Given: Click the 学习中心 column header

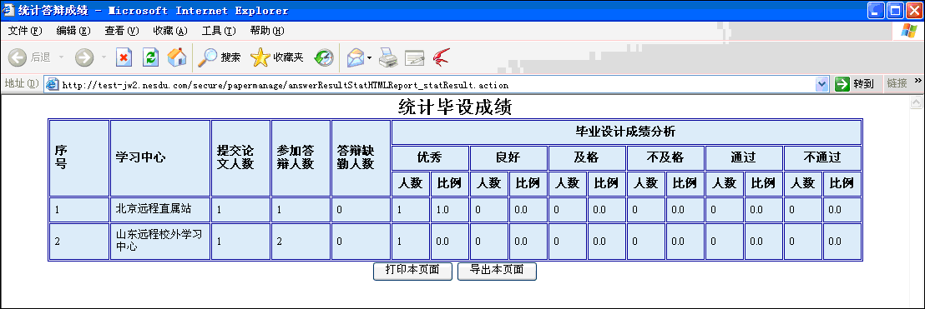Looking at the screenshot, I should point(159,157).
